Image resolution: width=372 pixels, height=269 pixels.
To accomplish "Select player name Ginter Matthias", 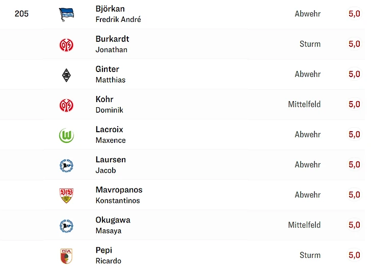I will pyautogui.click(x=110, y=74).
